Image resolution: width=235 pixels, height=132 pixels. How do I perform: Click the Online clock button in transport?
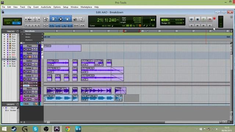pos(192,19)
